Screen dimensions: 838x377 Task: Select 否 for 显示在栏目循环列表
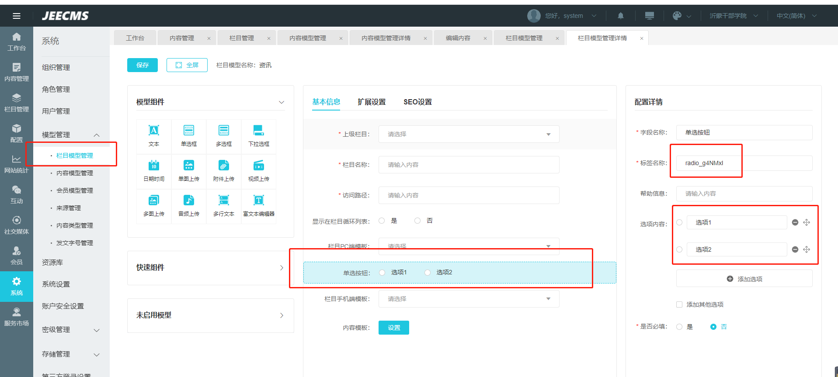[x=417, y=221]
